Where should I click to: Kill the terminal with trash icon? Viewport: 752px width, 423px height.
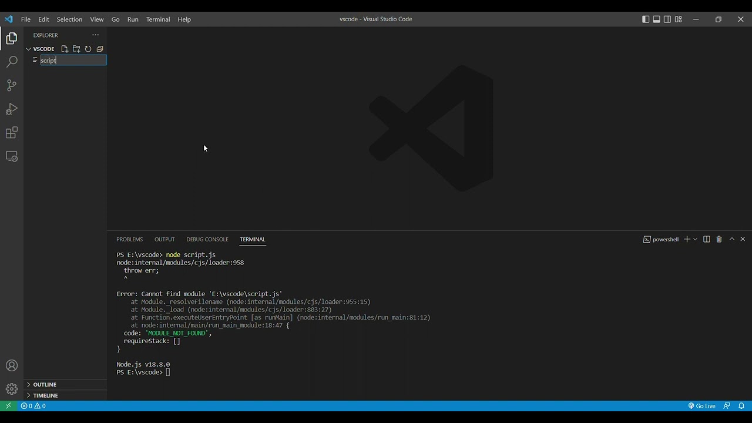pyautogui.click(x=719, y=239)
